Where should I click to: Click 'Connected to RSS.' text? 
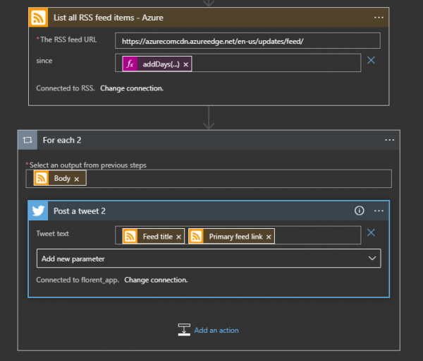coord(66,88)
